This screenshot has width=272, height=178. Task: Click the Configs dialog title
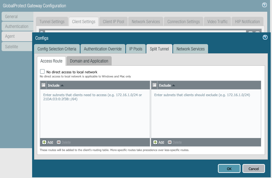(x=42, y=38)
